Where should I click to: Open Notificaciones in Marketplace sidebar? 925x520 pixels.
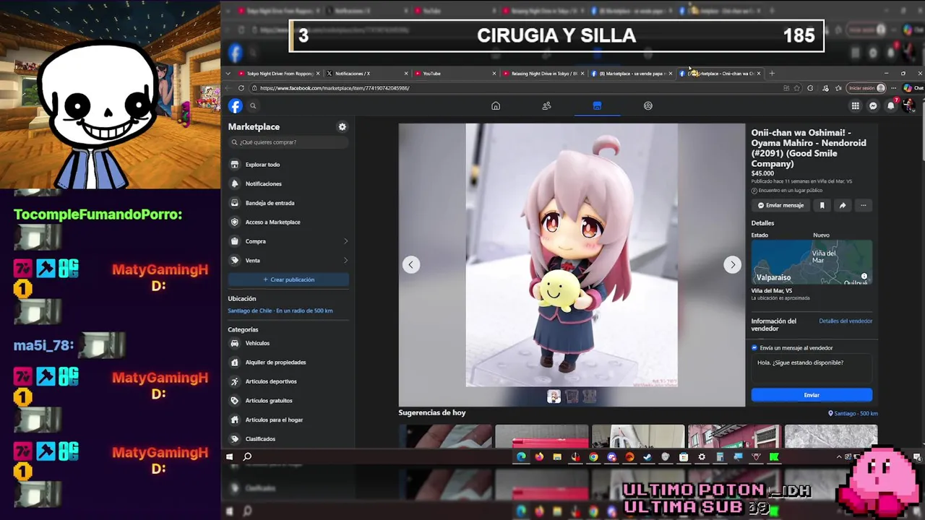(288, 183)
